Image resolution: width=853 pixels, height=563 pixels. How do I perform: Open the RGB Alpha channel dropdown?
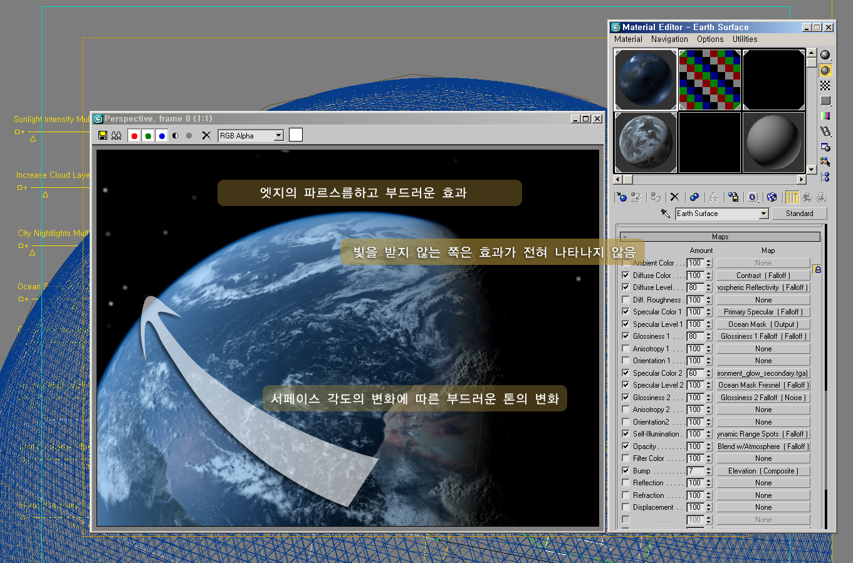pyautogui.click(x=279, y=135)
